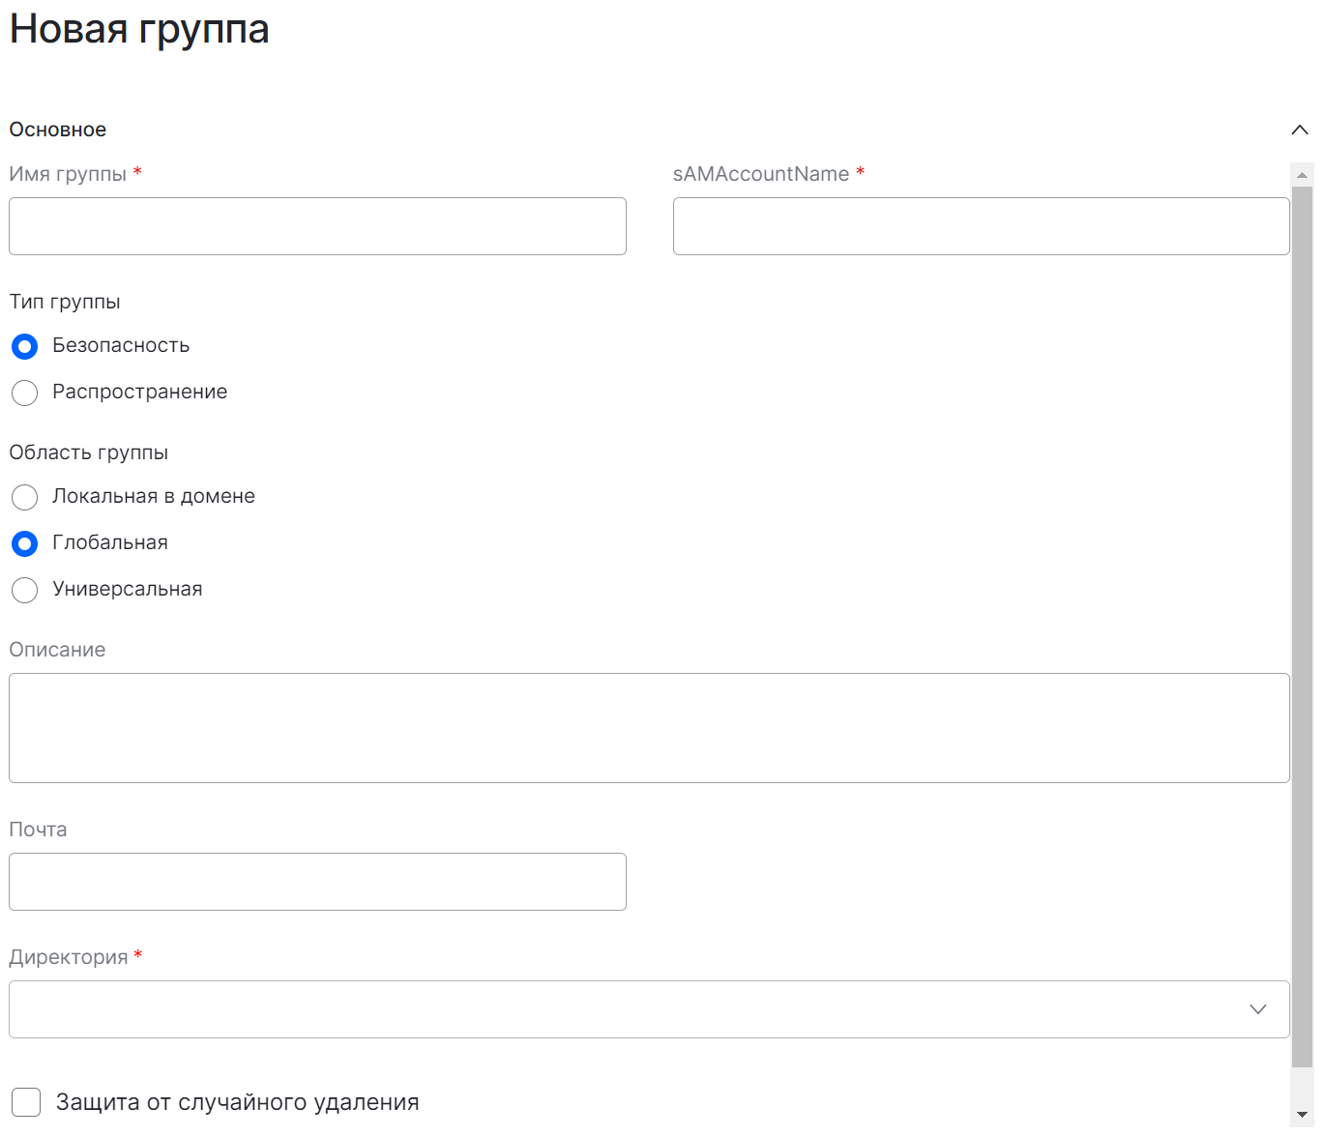Click inside the Описание text area
1325x1137 pixels.
pyautogui.click(x=648, y=727)
